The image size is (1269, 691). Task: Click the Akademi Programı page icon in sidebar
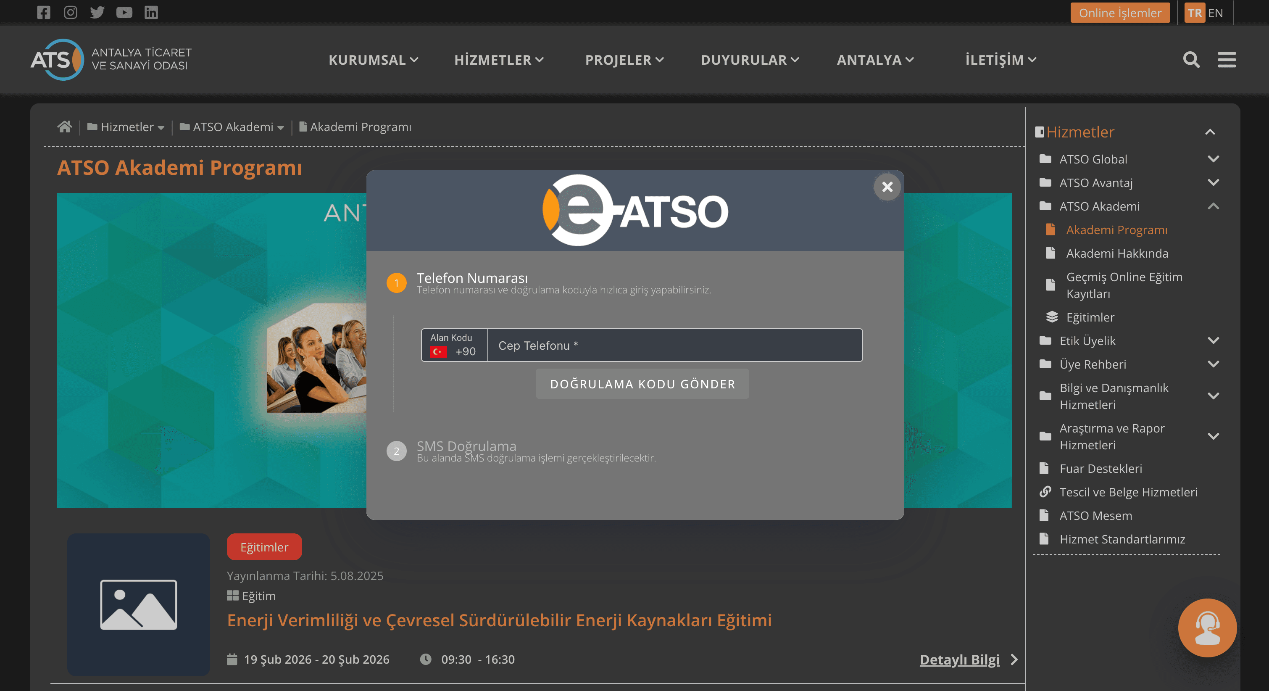[1050, 229]
